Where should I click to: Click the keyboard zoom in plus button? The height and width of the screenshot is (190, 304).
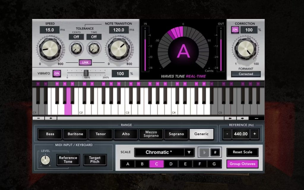click(51, 118)
